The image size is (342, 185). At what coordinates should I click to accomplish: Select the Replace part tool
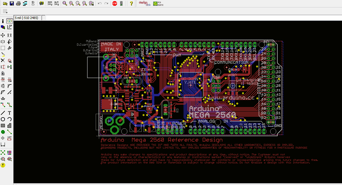[9, 67]
